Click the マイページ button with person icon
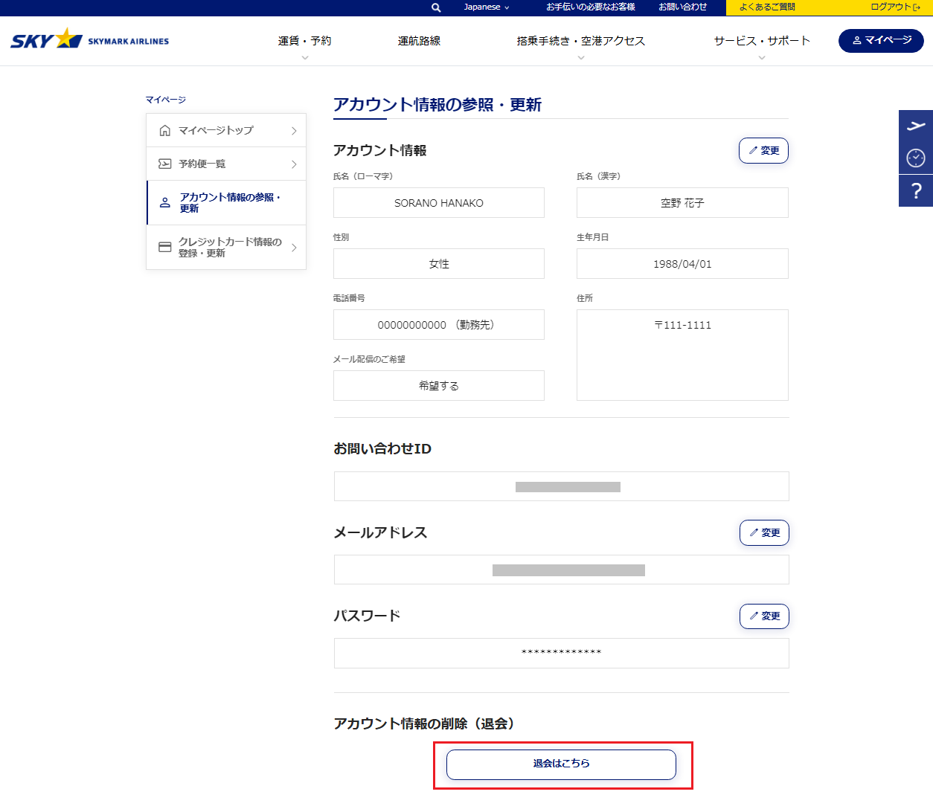Screen dimensions: 933x809 881,40
